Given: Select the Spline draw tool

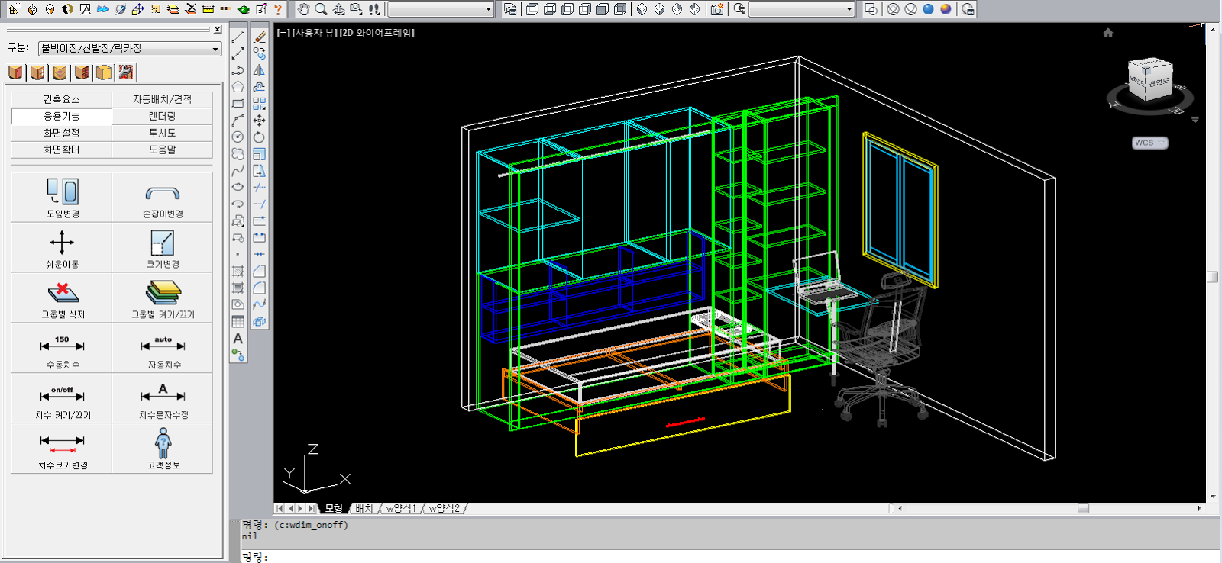Looking at the screenshot, I should [x=238, y=170].
